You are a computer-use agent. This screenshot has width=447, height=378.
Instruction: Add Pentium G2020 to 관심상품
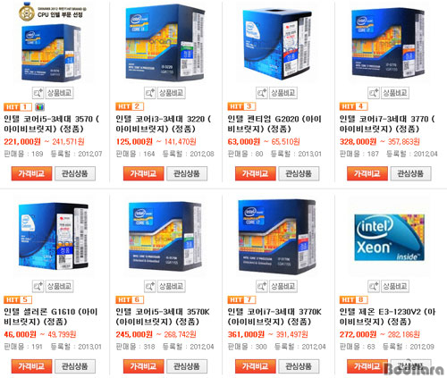coord(299,173)
